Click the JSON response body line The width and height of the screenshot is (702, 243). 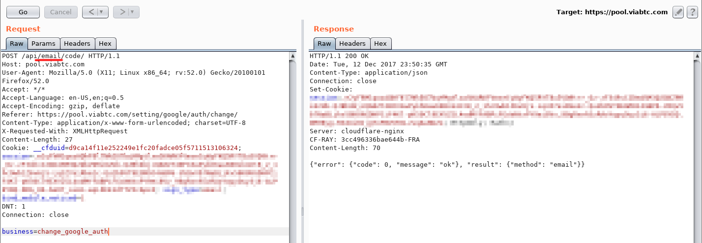[447, 165]
